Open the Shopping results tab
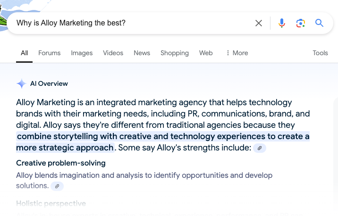The width and height of the screenshot is (338, 216). (x=174, y=53)
